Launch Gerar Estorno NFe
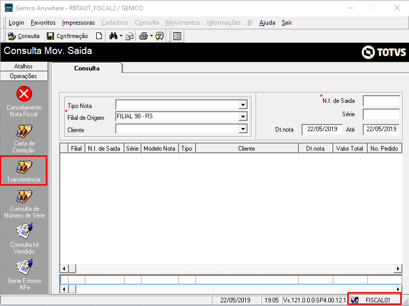This screenshot has width=409, height=306. click(x=24, y=275)
